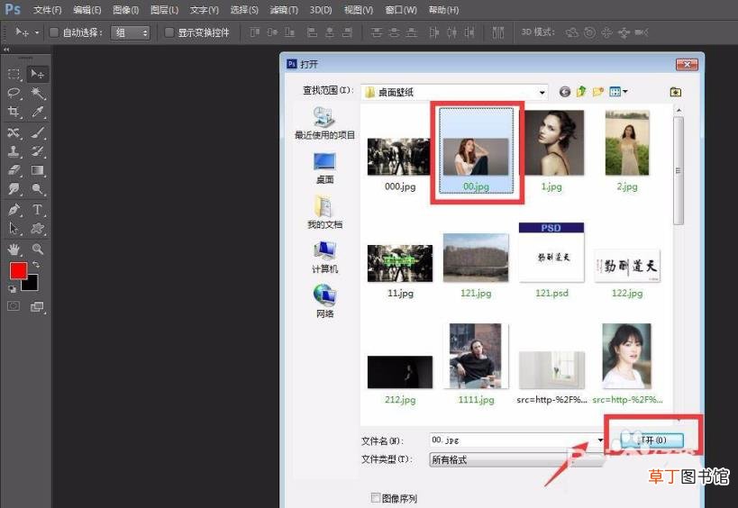The image size is (738, 508).
Task: Open the 滤镜(T) menu
Action: (x=284, y=10)
